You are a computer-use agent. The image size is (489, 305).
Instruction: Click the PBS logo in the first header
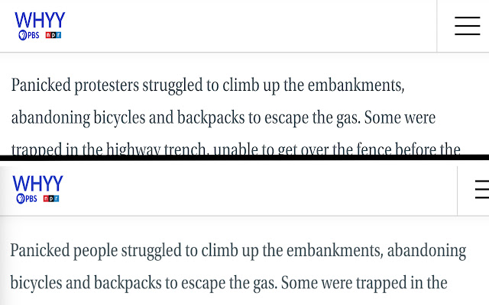[x=29, y=35]
